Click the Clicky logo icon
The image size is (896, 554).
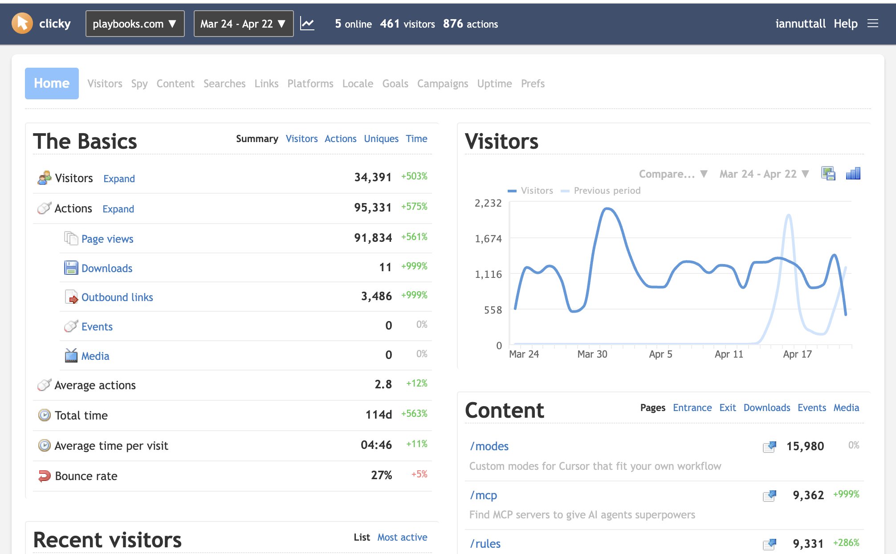click(22, 23)
